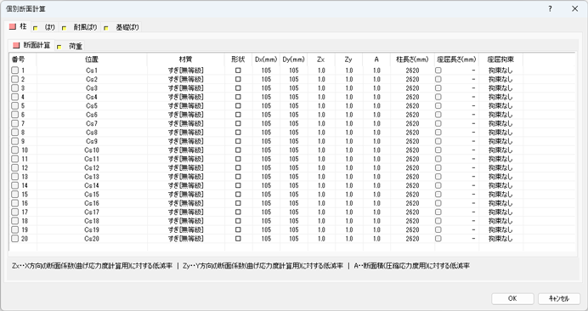Select the 材質 cell for Cs1
588x311 pixels.
coord(185,71)
